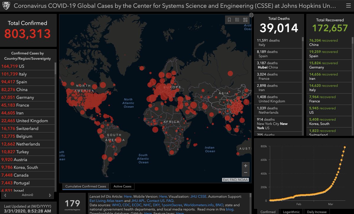Image resolution: width=354 pixels, height=214 pixels.
Task: Select the 12,662 Netherlands row
Action: 27,144
